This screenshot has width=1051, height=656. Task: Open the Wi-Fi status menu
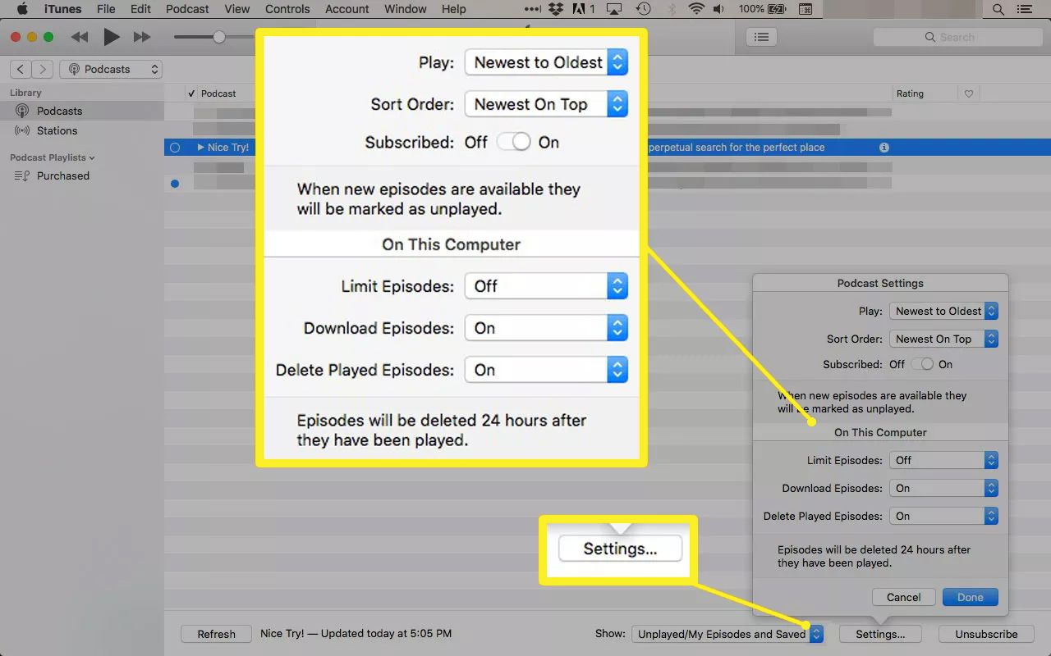(696, 9)
